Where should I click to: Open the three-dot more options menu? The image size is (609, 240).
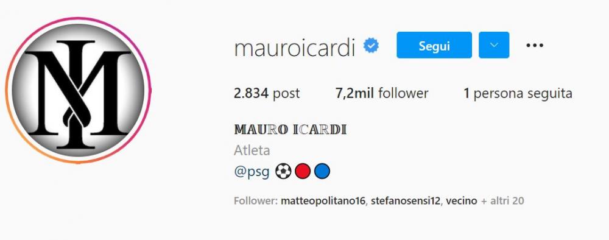535,46
